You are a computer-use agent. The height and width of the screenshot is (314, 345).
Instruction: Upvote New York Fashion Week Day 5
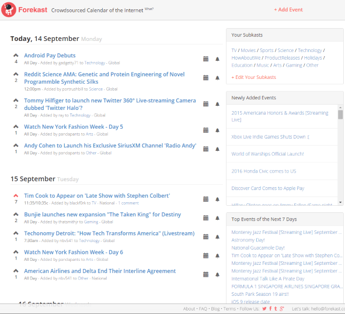(x=16, y=126)
